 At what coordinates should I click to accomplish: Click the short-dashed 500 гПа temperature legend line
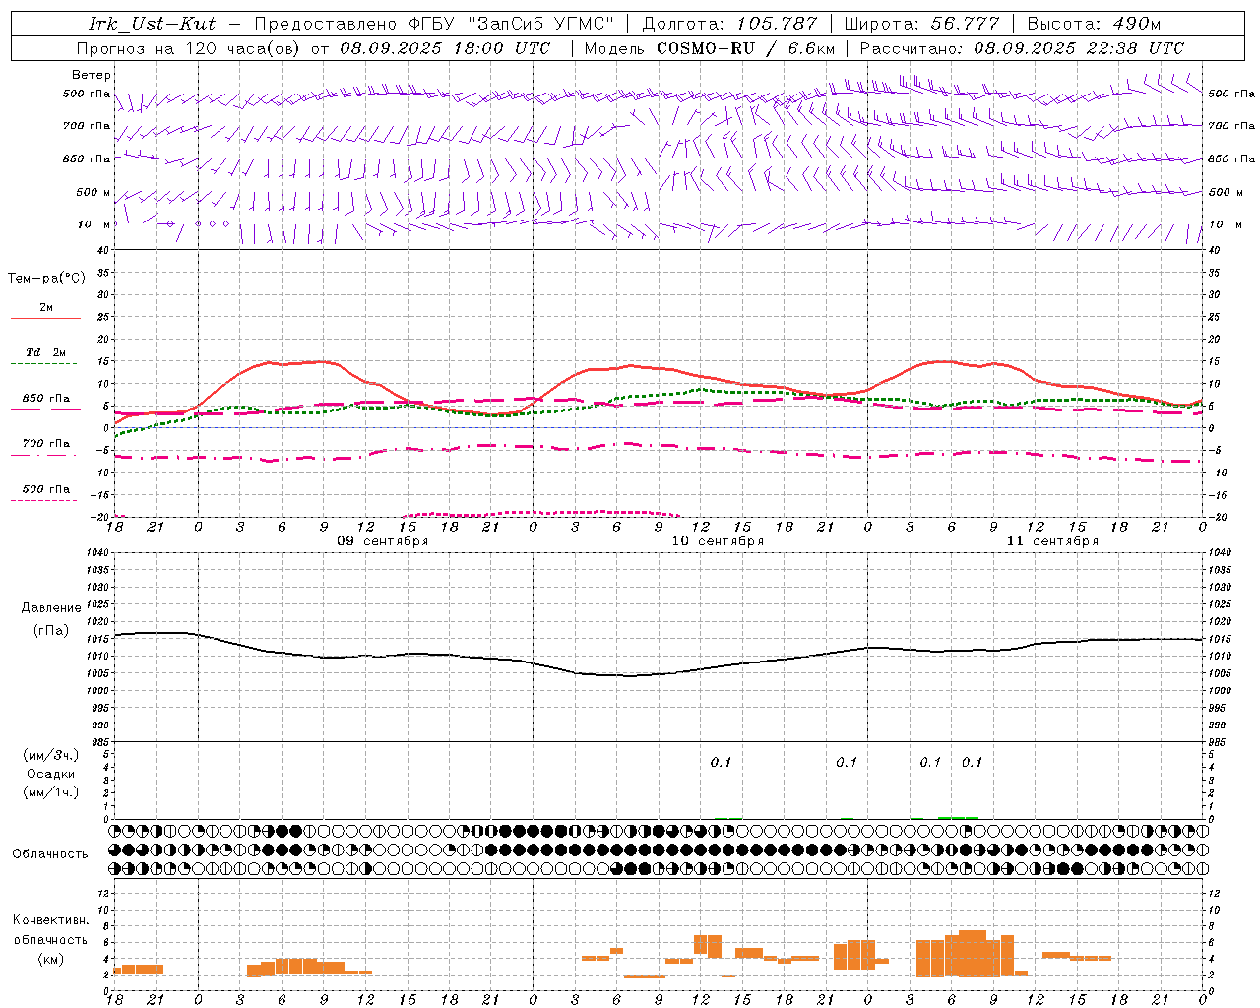[x=45, y=500]
